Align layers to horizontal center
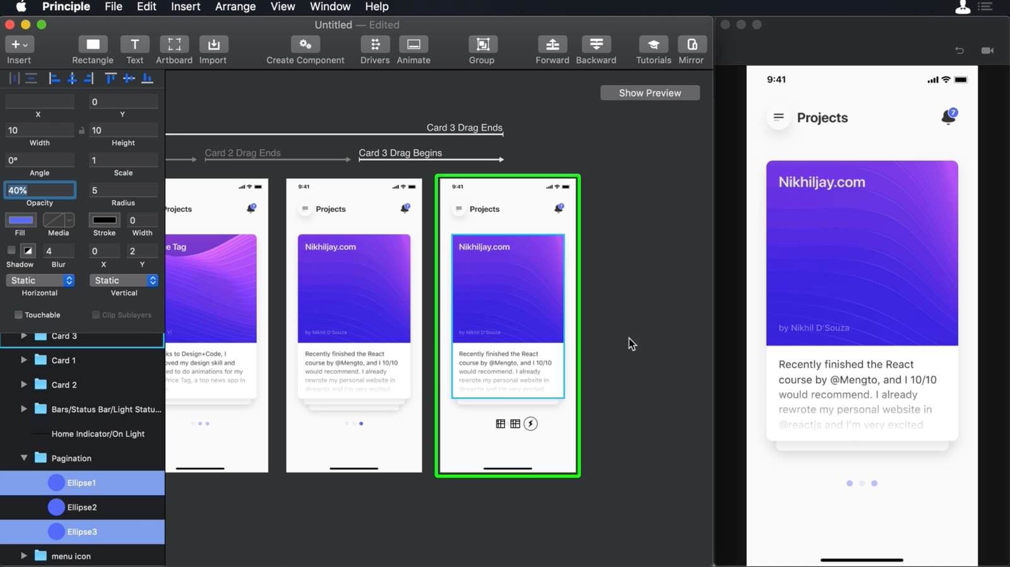 point(72,78)
